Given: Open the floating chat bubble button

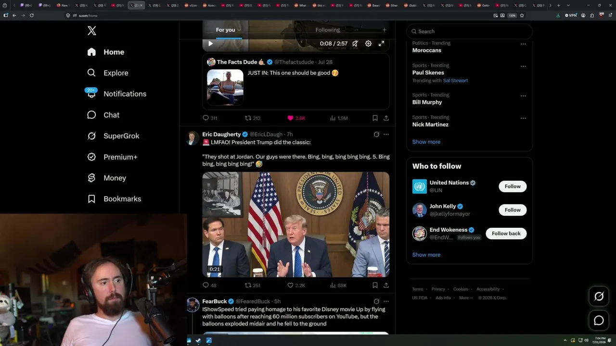Looking at the screenshot, I should coord(599,321).
